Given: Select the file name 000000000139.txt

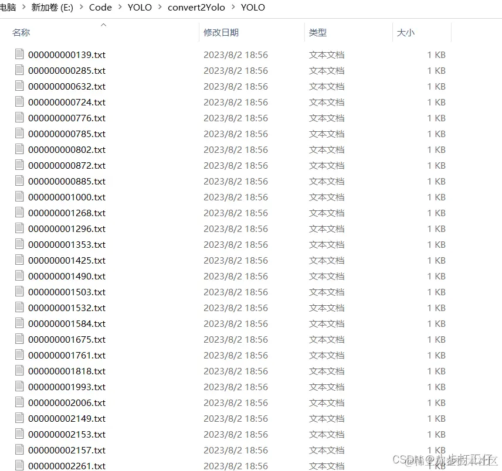Looking at the screenshot, I should point(67,55).
